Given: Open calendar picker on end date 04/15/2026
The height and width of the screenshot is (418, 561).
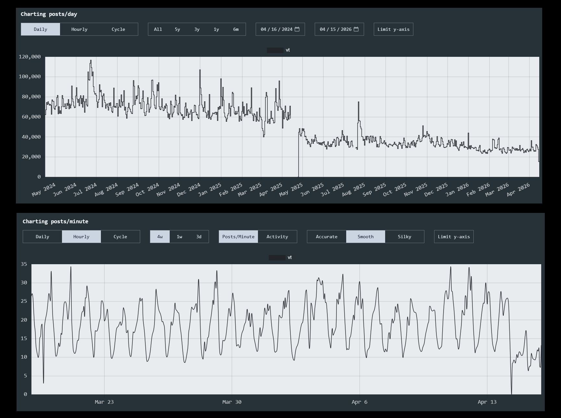Looking at the screenshot, I should click(356, 29).
